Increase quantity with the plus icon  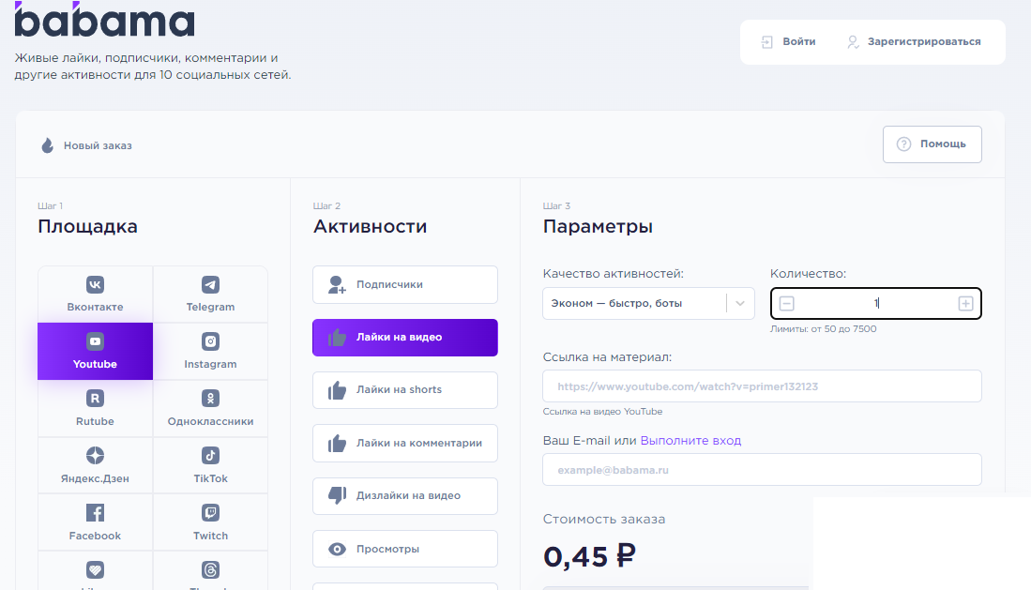point(965,303)
